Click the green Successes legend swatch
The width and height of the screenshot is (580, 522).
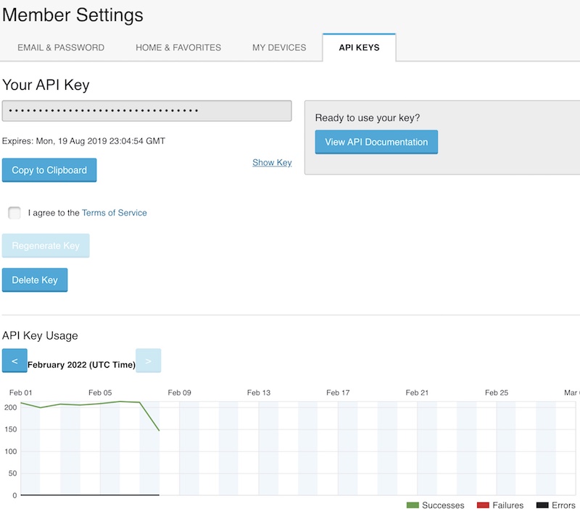coord(413,505)
